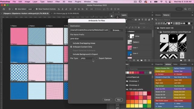Click the shape layer filter icon
The height and width of the screenshot is (109, 194).
click(x=146, y=20)
